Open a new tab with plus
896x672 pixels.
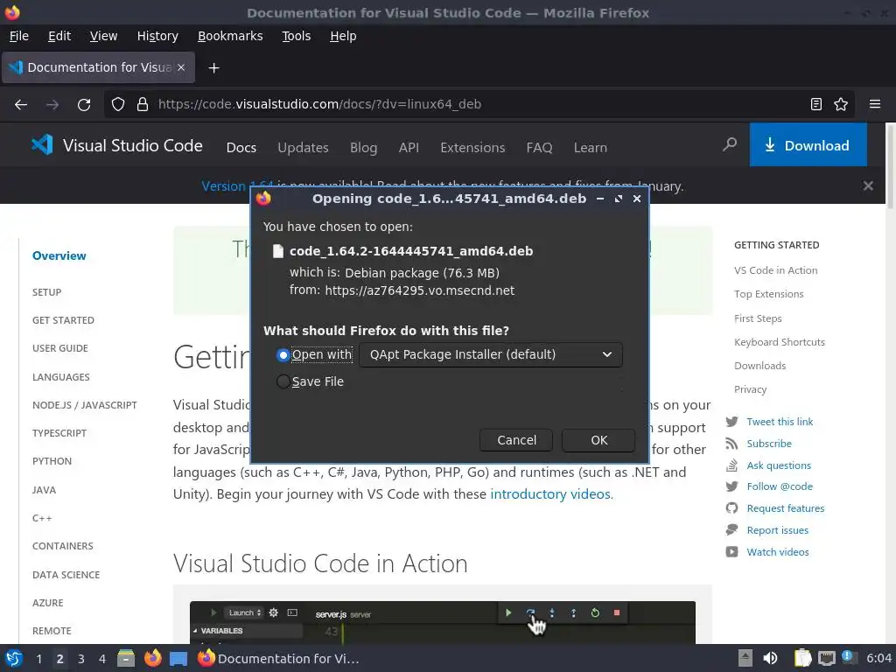[x=213, y=68]
